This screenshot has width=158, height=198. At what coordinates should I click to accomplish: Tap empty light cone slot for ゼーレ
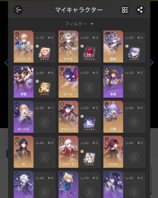tap(89, 87)
